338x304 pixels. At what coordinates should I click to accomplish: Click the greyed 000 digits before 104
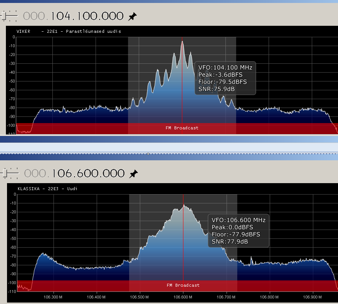(x=35, y=16)
